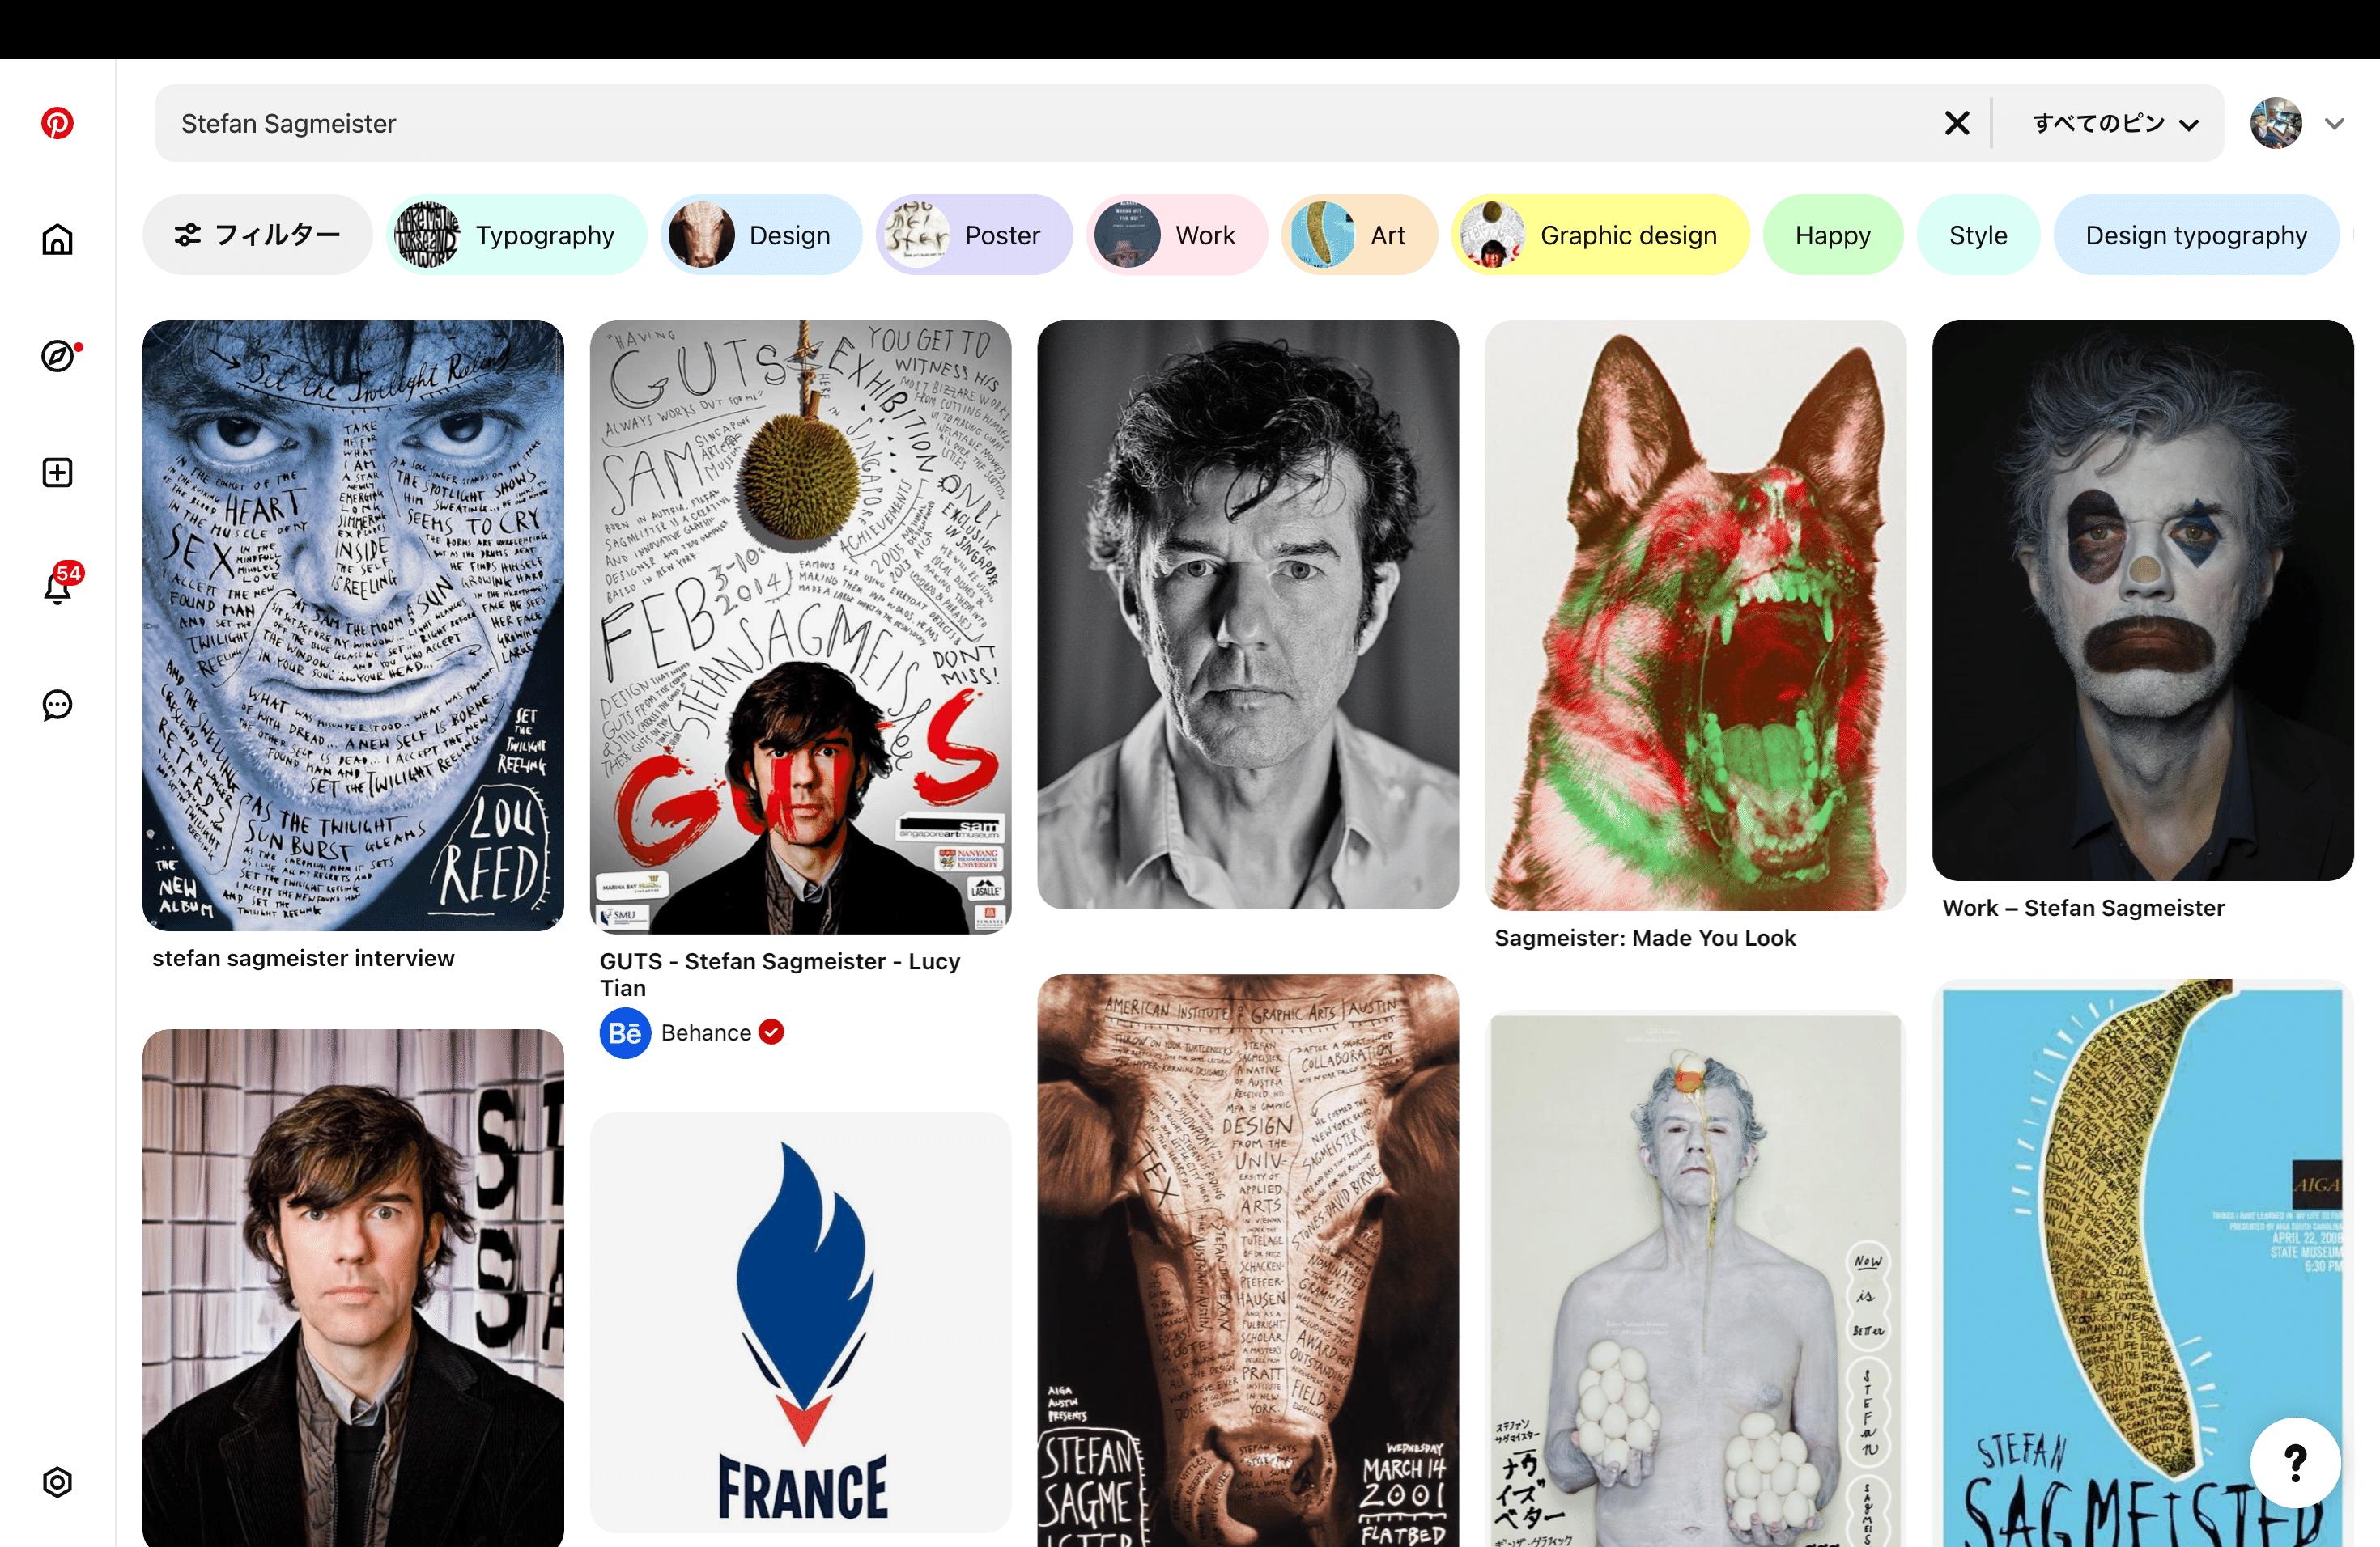Open the Messages speech bubble icon

[57, 705]
